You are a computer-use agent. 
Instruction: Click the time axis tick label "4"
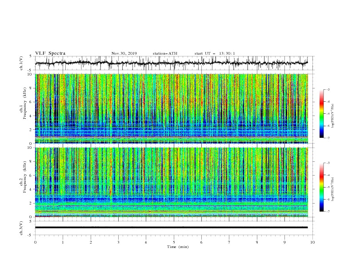pos(146,242)
